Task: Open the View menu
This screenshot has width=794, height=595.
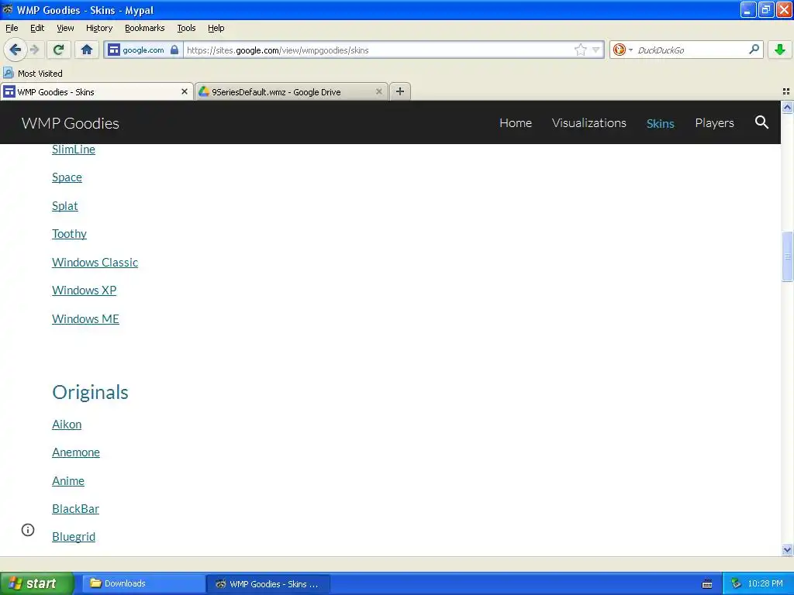Action: [x=65, y=28]
